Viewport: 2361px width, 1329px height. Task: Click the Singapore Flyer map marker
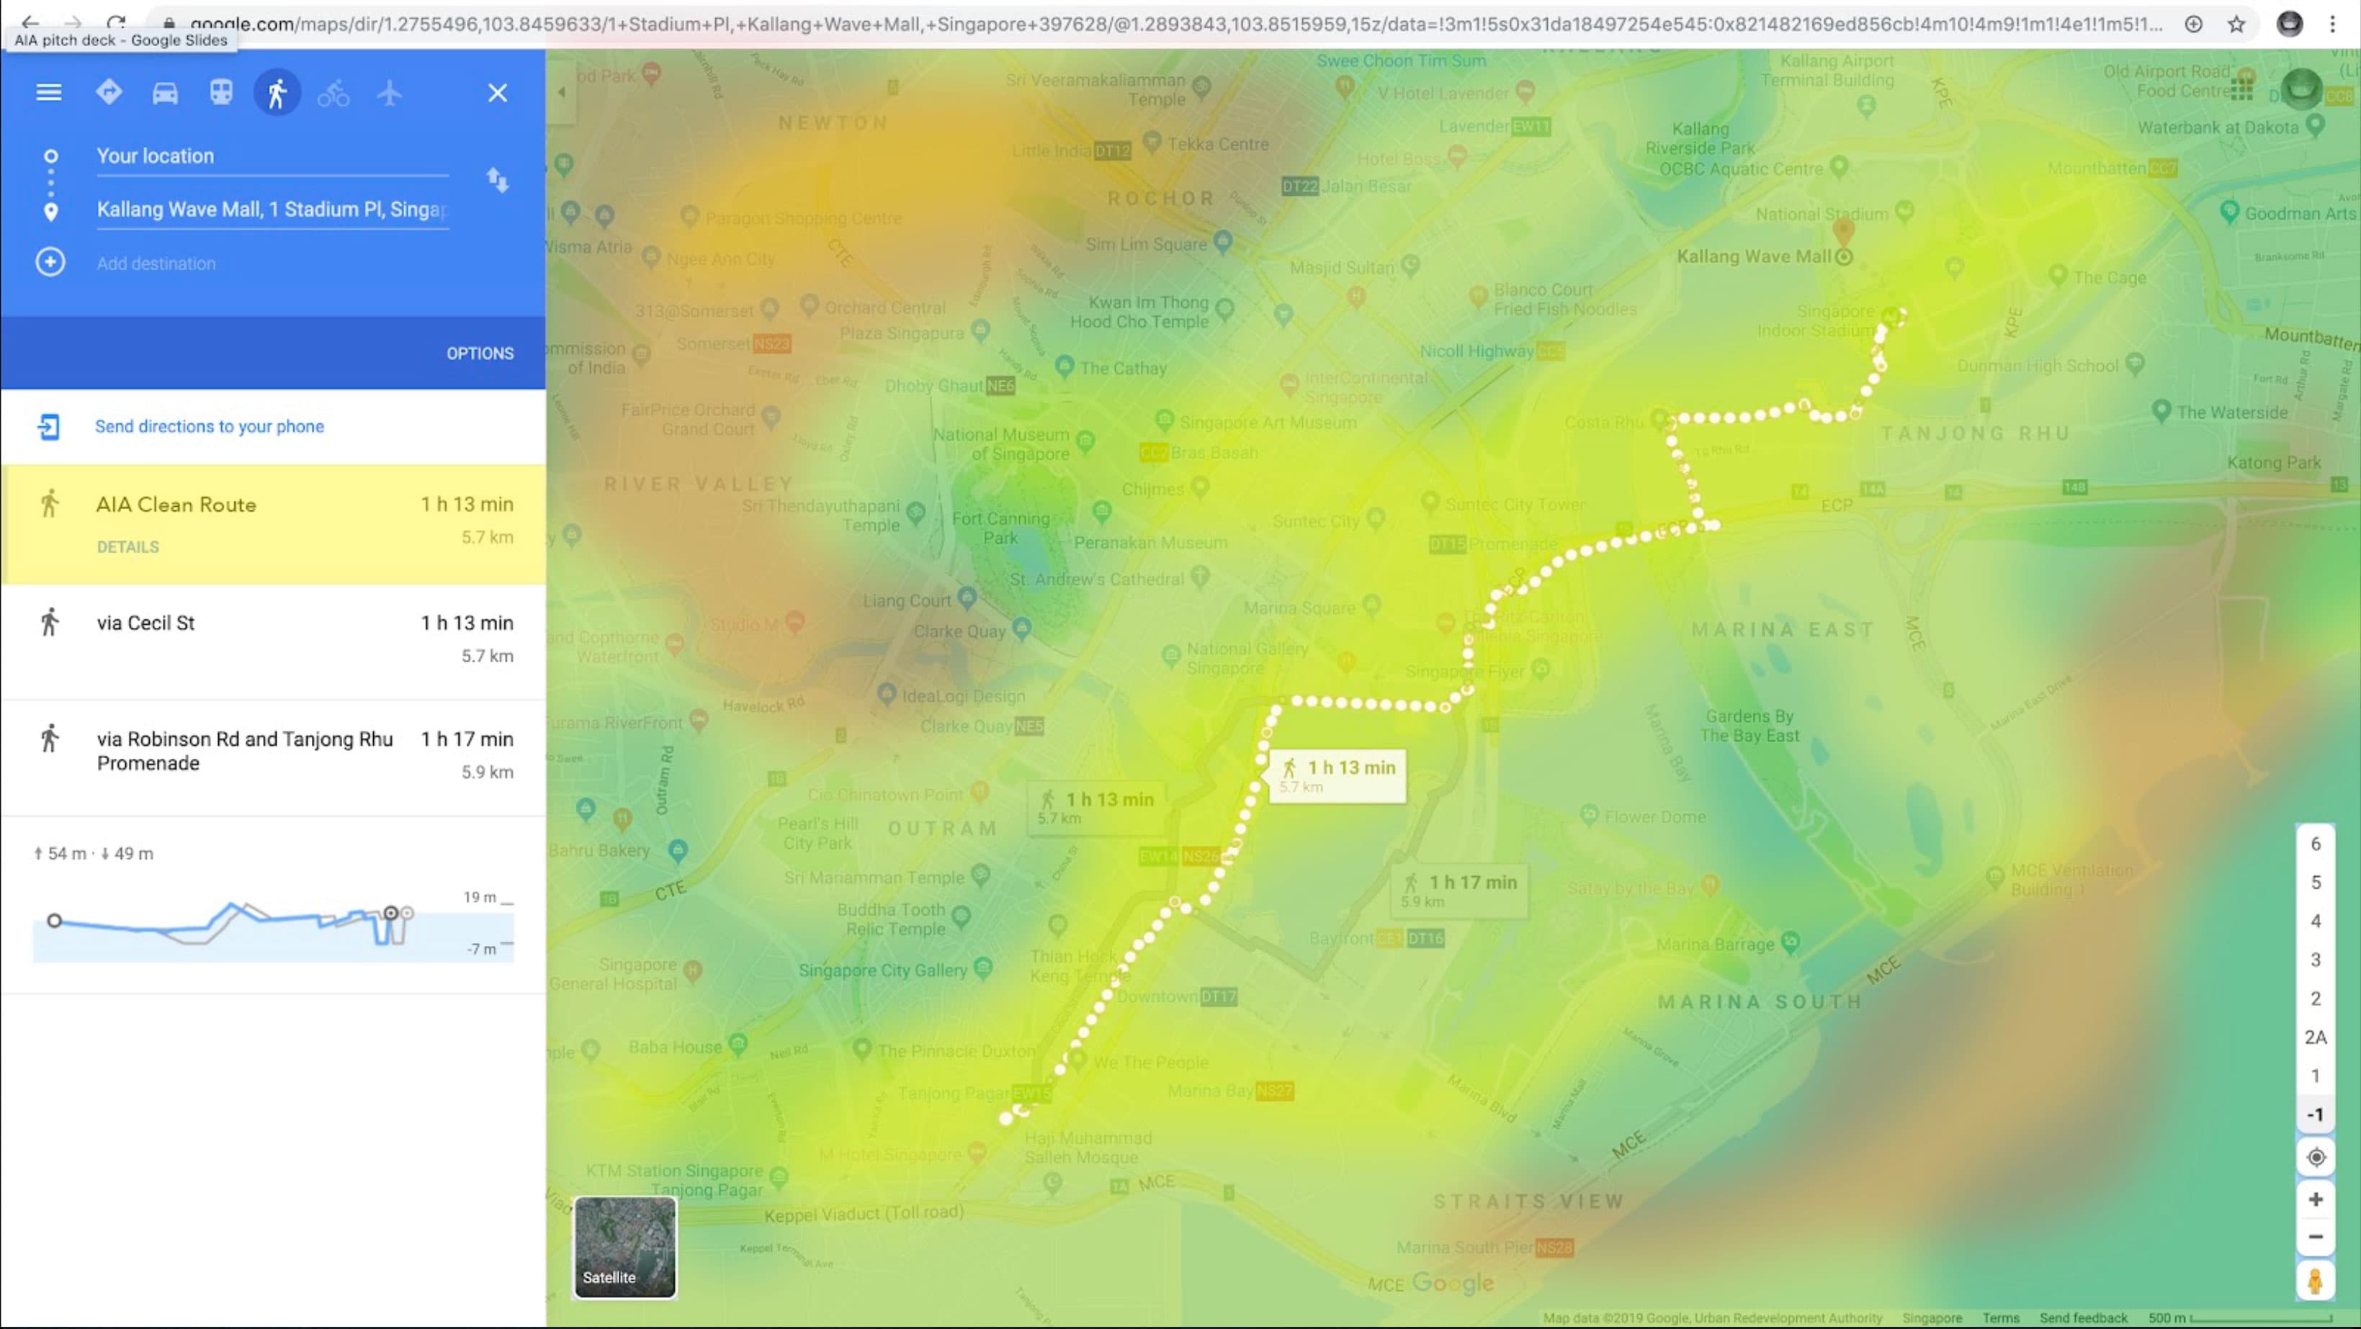click(1541, 670)
